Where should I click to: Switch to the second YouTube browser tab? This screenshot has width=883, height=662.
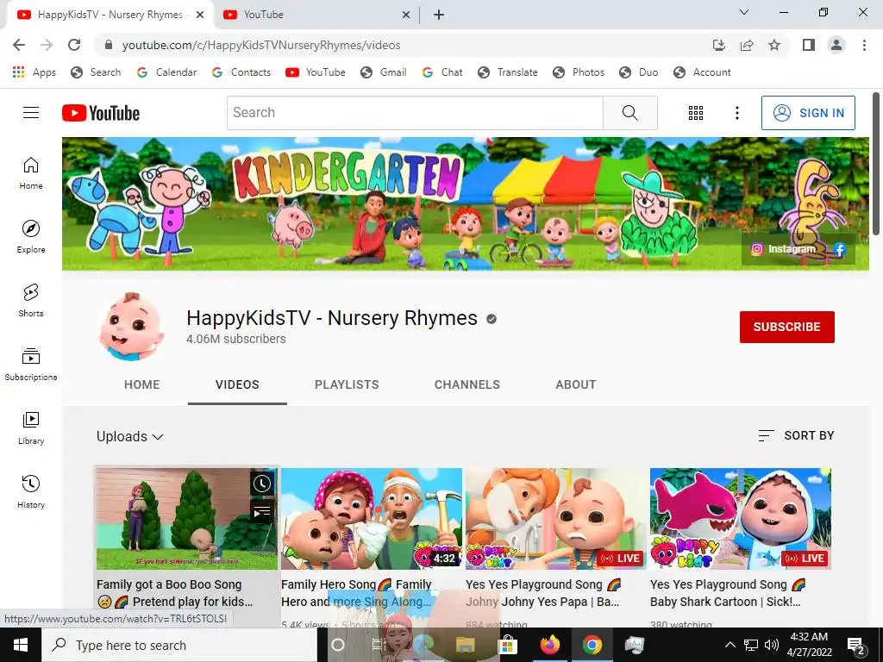pyautogui.click(x=316, y=15)
